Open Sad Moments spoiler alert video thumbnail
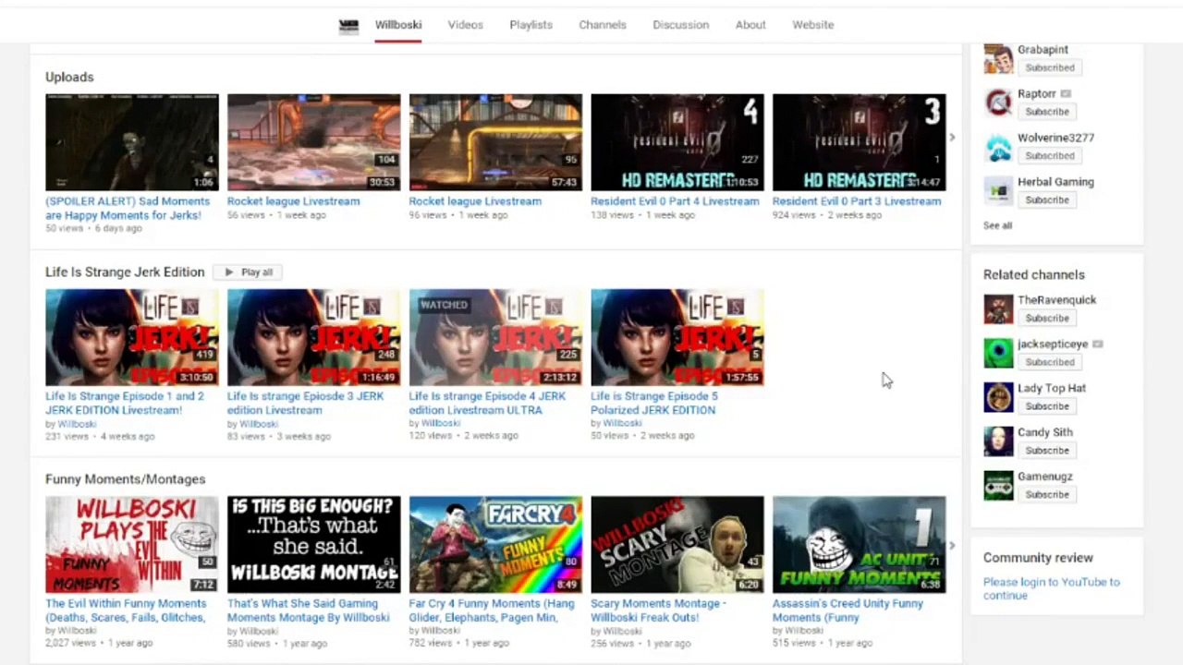This screenshot has height=665, width=1183. click(132, 142)
